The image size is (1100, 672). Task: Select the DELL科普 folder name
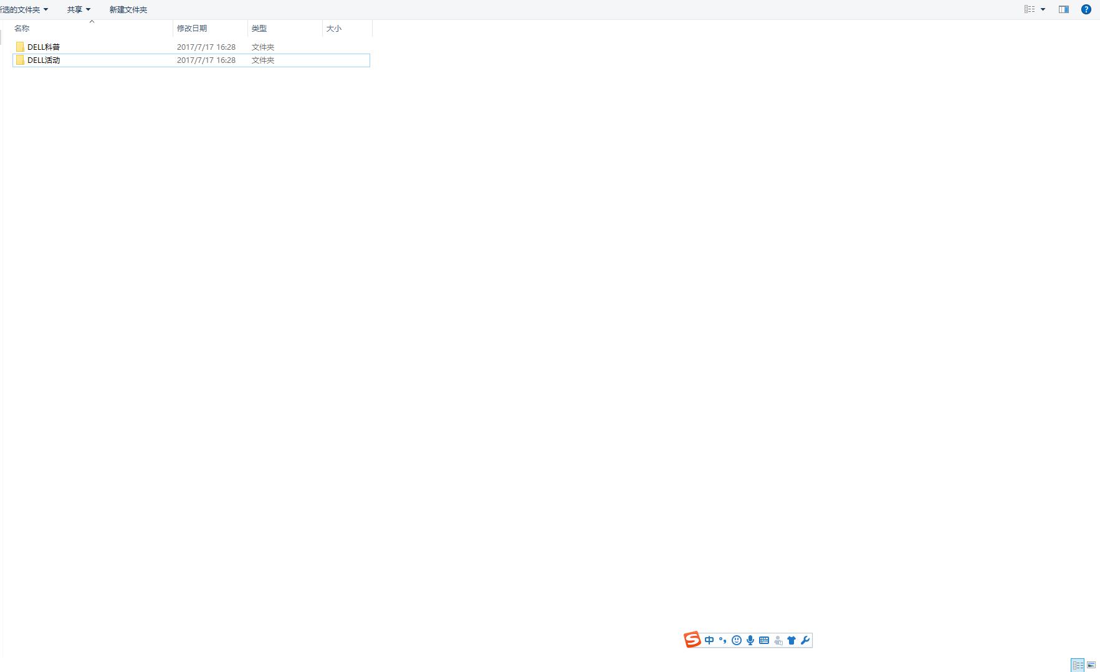(x=44, y=47)
